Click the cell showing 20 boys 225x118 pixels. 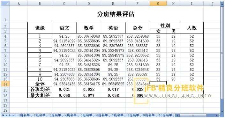[x=173, y=79]
